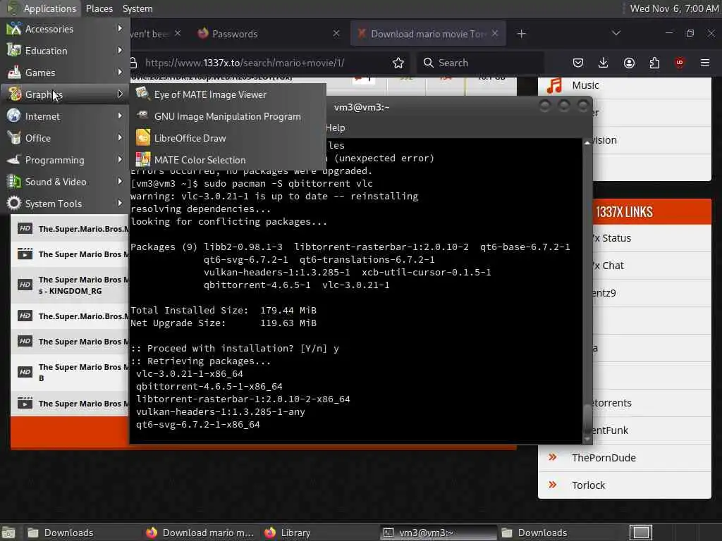Open the Accessories menu category

click(x=65, y=29)
